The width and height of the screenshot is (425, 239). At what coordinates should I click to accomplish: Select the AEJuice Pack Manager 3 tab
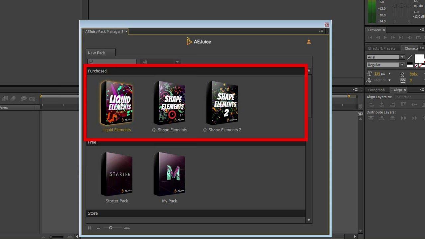pyautogui.click(x=104, y=32)
